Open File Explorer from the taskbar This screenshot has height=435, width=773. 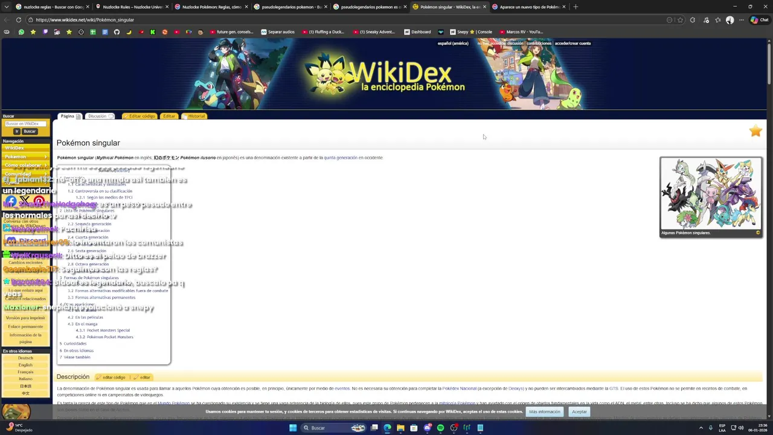(x=400, y=428)
